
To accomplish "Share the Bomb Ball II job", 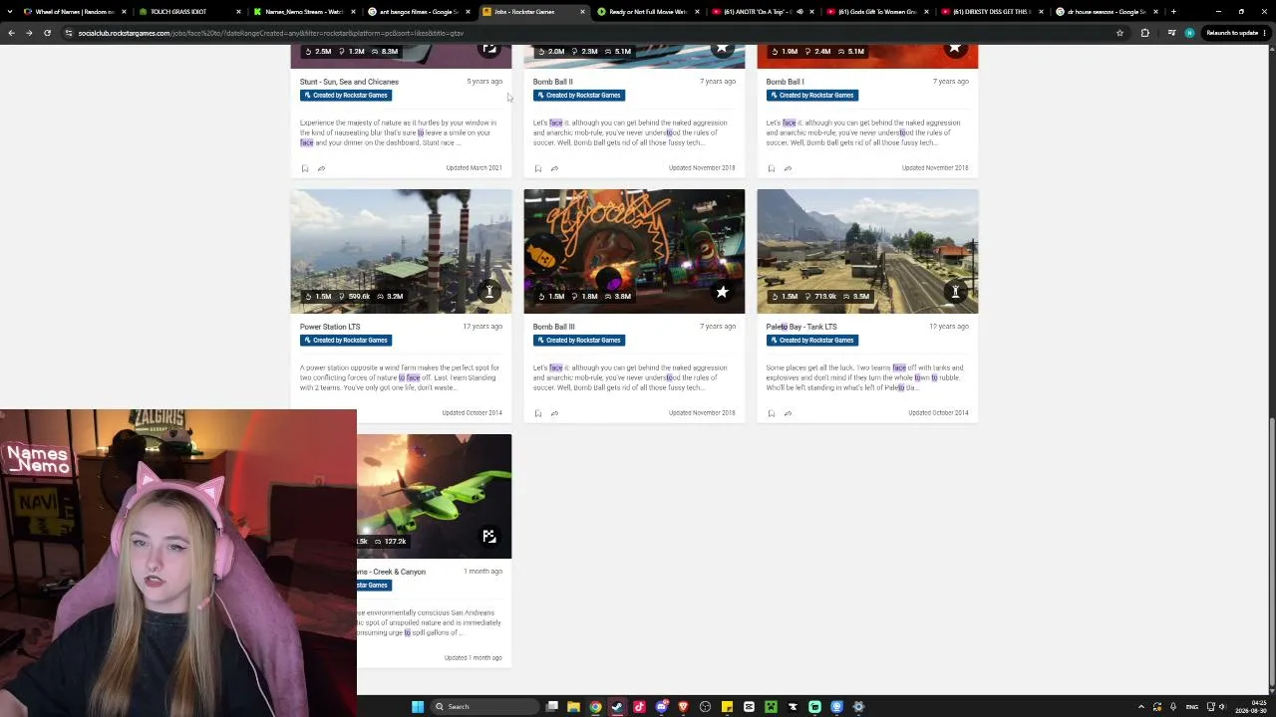I will pyautogui.click(x=554, y=168).
